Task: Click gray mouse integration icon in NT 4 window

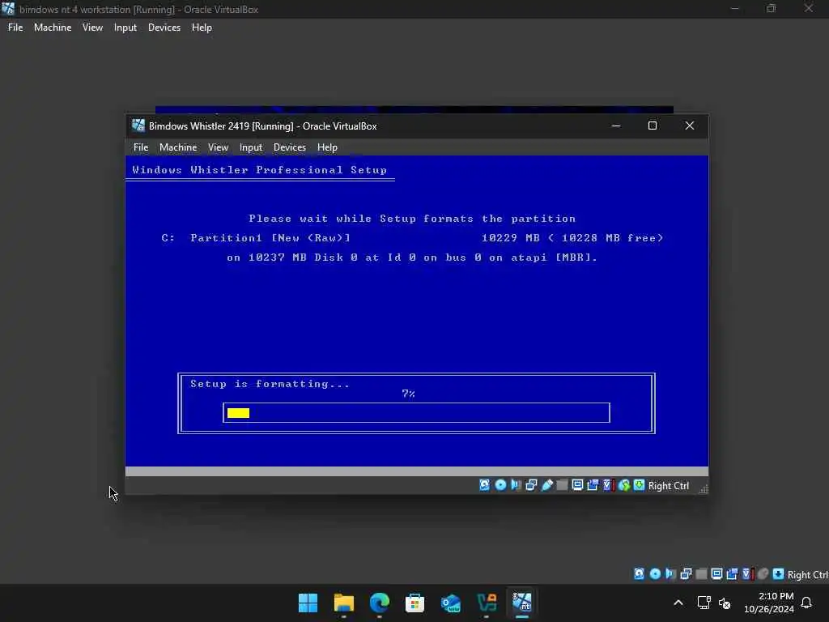Action: [x=763, y=574]
